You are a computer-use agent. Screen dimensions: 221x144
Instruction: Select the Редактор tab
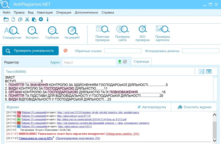[x=12, y=62]
